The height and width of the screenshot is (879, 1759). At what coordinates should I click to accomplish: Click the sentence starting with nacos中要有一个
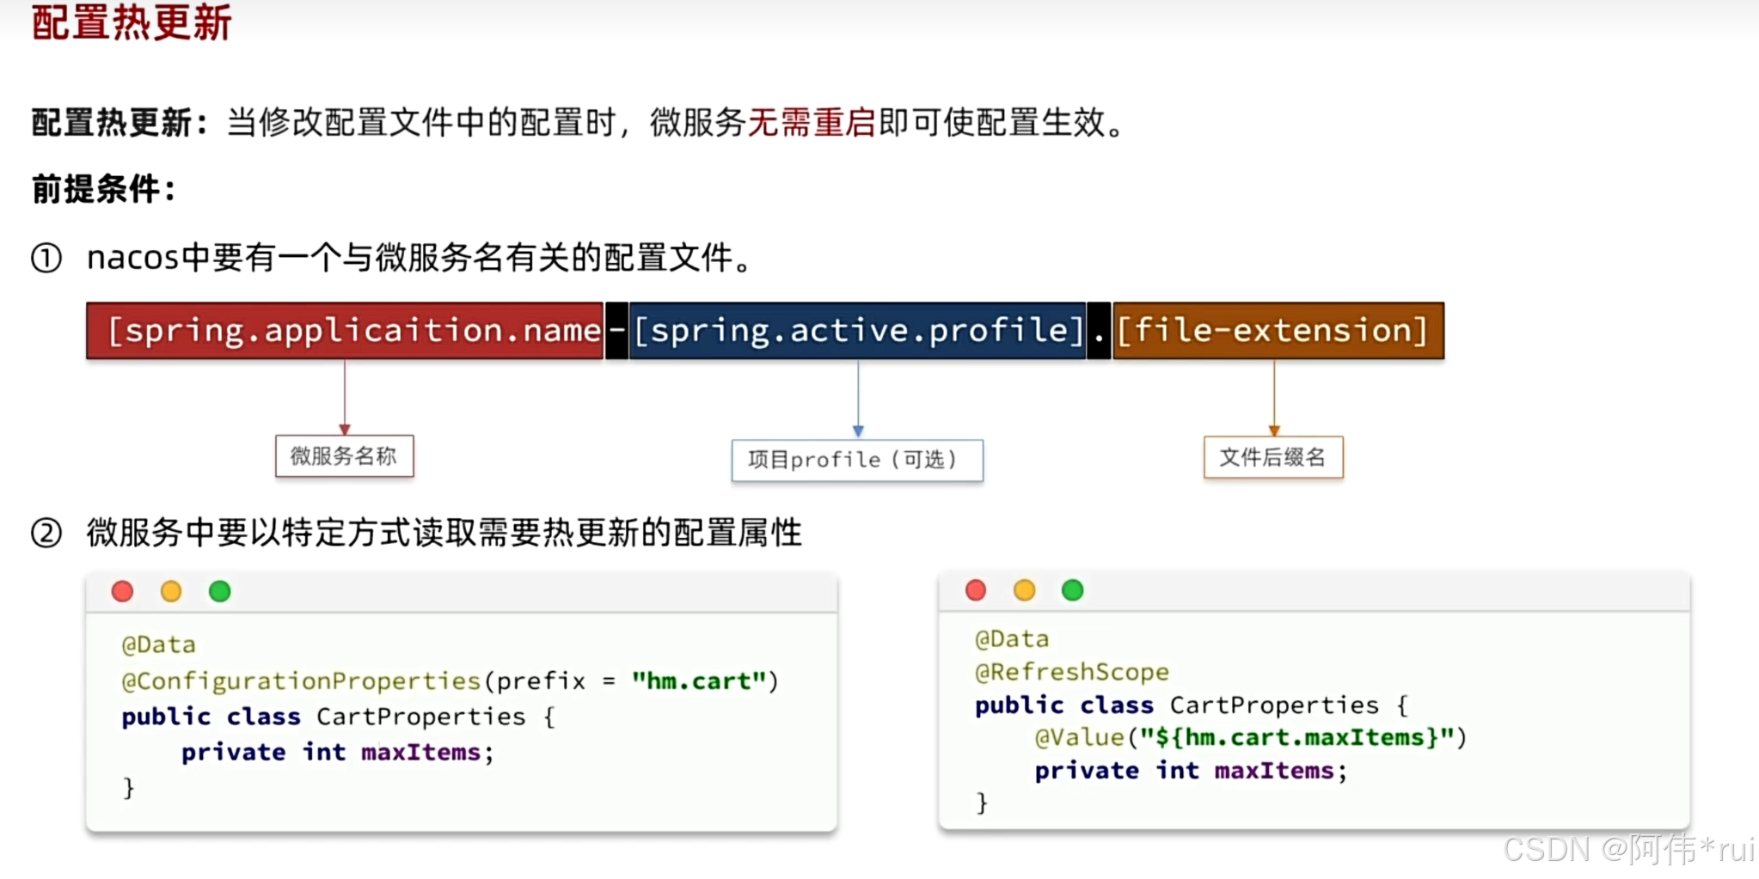[x=420, y=257]
